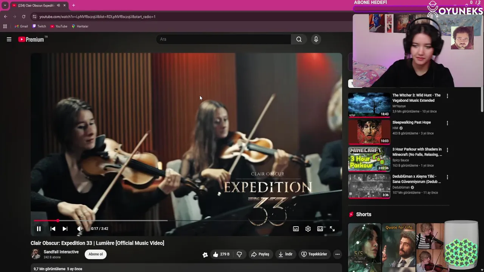Open 3 Hour Parkour Minecraft thumbnail
The image size is (484, 272).
pos(369,159)
